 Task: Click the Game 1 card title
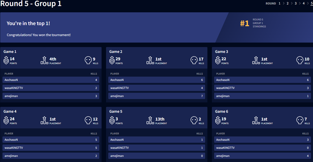click(x=10, y=52)
